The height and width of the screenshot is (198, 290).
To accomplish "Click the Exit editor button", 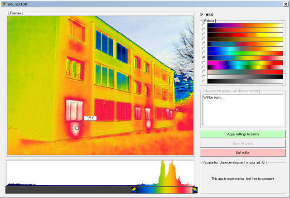I will (243, 153).
